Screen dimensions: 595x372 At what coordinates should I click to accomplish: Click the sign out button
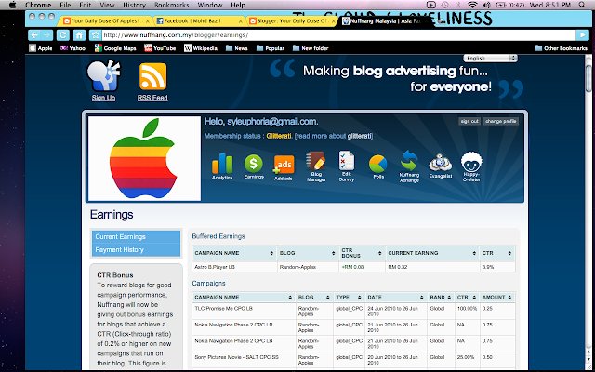(x=469, y=122)
